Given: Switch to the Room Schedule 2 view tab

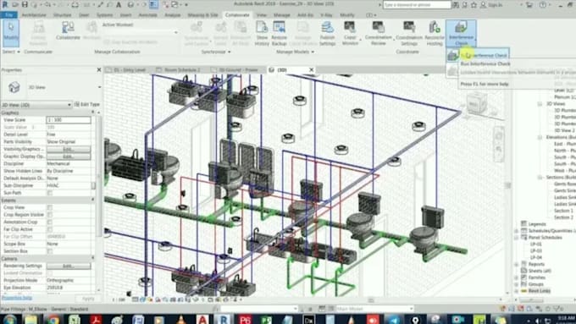Looking at the screenshot, I should (x=179, y=69).
